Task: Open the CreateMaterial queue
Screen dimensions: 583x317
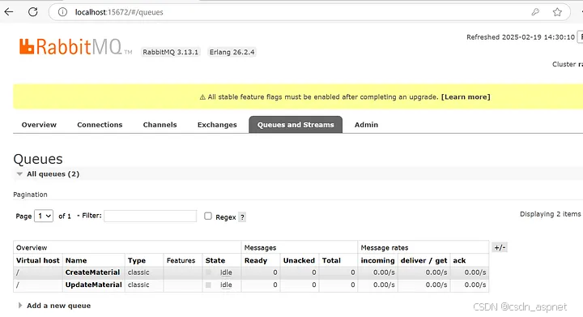Action: tap(92, 272)
